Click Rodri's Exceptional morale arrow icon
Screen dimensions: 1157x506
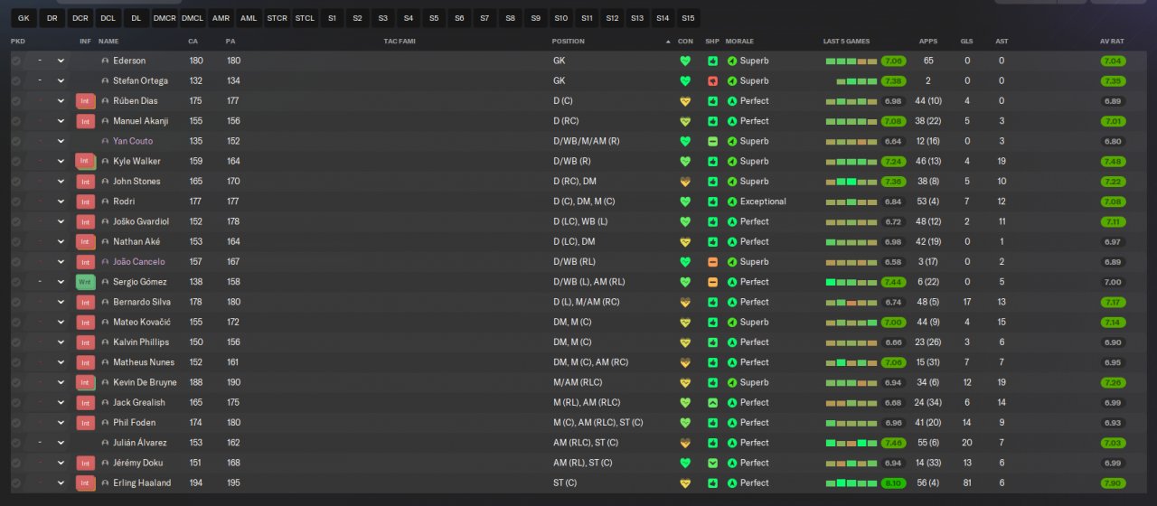tap(730, 201)
